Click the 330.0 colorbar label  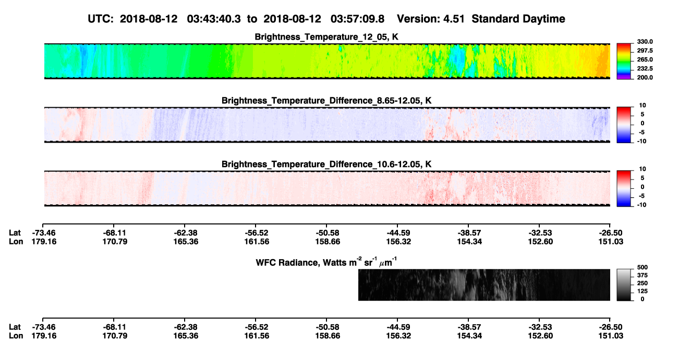645,42
